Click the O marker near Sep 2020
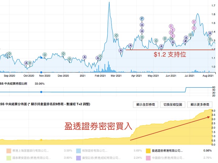218x163 pixels. tap(9, 54)
